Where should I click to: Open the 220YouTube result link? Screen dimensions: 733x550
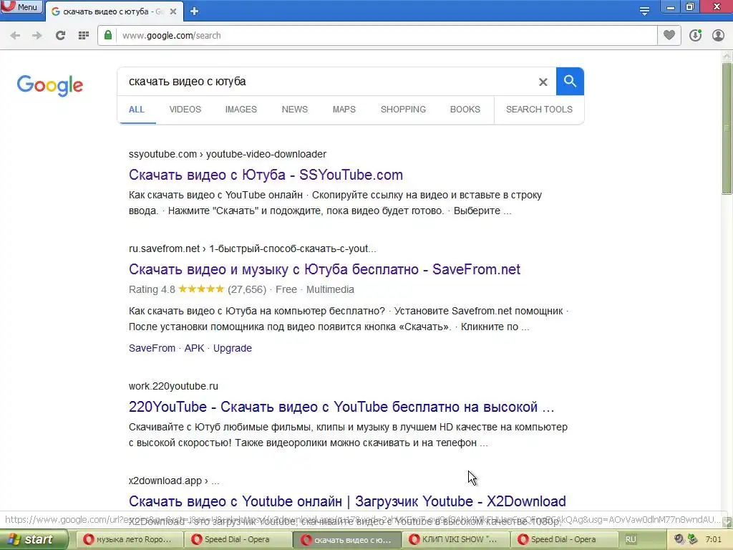click(x=341, y=407)
